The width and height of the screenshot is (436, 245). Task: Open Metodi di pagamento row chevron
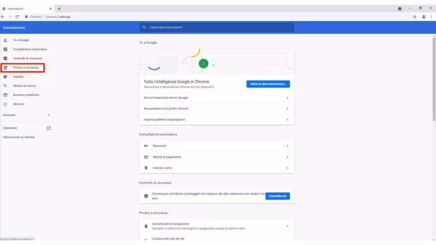[288, 157]
